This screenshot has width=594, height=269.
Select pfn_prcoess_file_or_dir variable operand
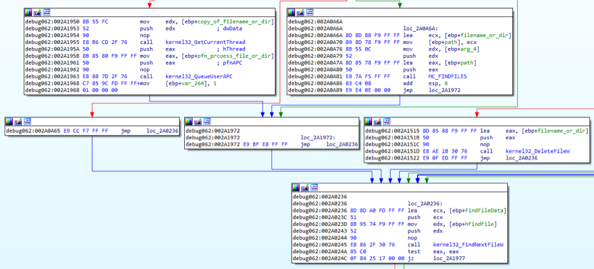229,56
